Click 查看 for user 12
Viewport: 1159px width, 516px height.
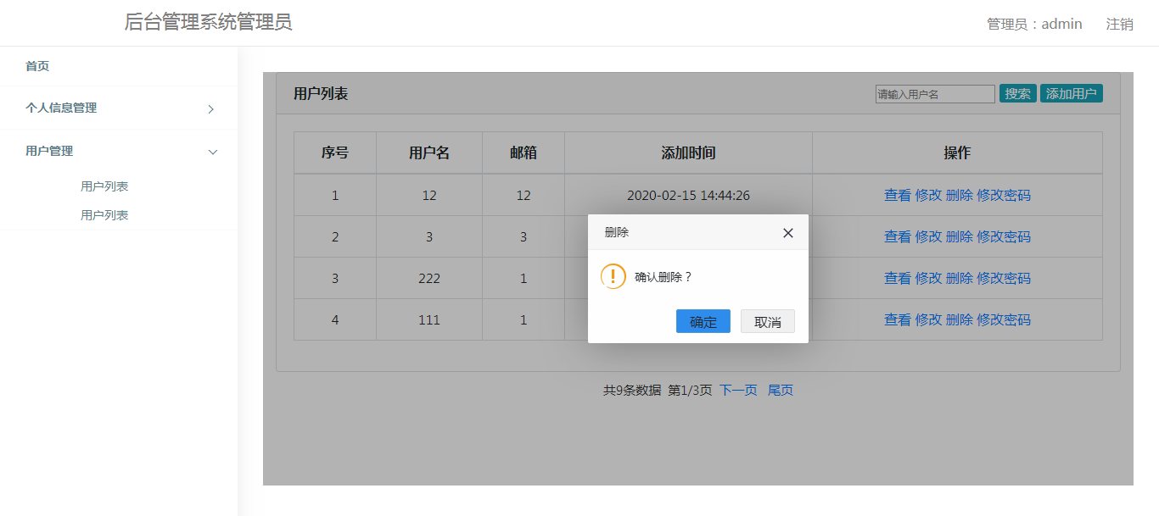point(898,195)
